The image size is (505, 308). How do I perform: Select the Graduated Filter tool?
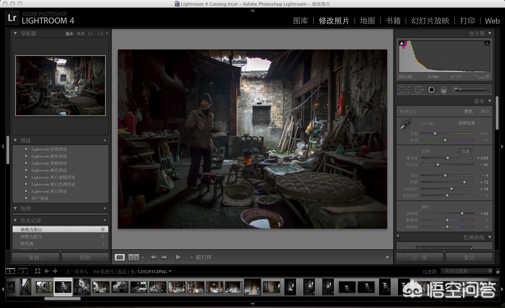tap(444, 90)
